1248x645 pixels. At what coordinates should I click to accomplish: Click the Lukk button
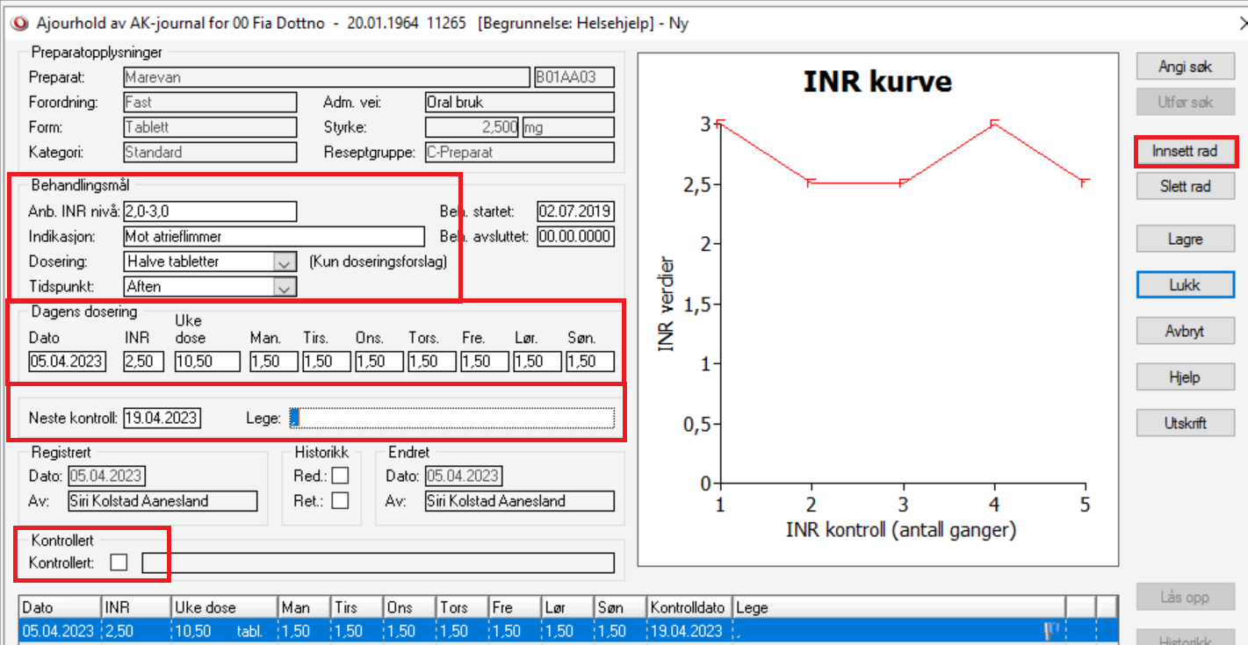(1185, 285)
